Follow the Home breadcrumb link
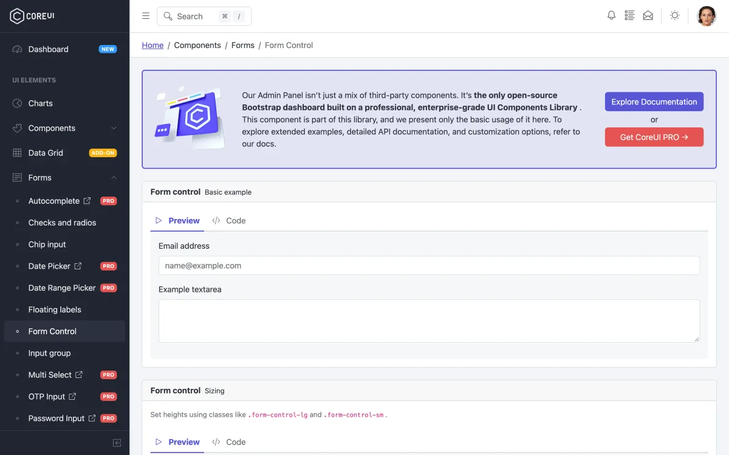This screenshot has height=455, width=729. pyautogui.click(x=152, y=45)
